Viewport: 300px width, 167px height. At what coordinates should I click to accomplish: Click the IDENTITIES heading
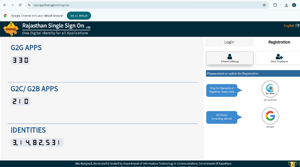pyautogui.click(x=28, y=130)
